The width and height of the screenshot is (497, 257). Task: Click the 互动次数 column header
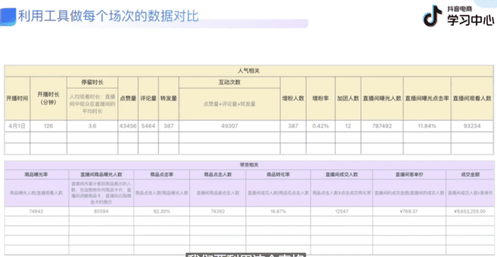pos(229,82)
